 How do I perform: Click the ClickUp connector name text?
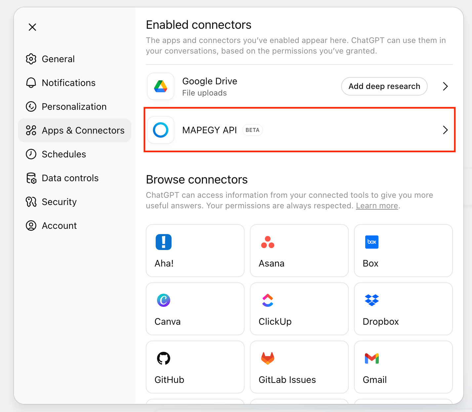(275, 321)
